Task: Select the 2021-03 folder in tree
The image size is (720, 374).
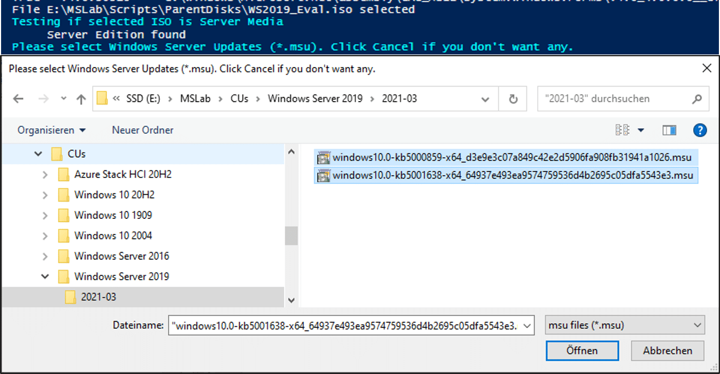Action: pyautogui.click(x=98, y=297)
